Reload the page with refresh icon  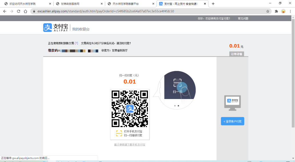[x=19, y=11]
